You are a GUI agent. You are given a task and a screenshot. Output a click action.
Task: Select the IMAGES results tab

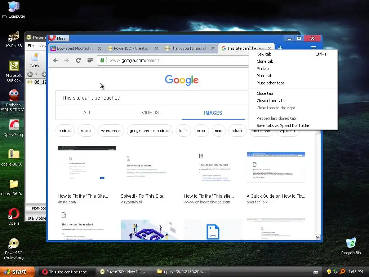213,113
